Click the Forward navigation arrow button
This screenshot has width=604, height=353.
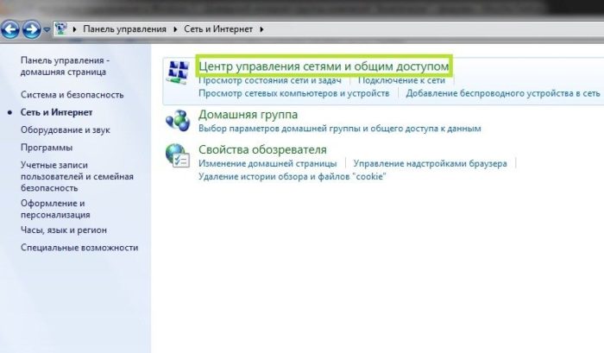pyautogui.click(x=32, y=29)
